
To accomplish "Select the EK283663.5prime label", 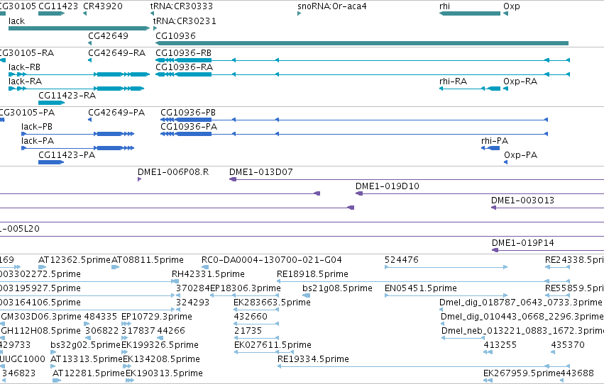I will tap(272, 303).
